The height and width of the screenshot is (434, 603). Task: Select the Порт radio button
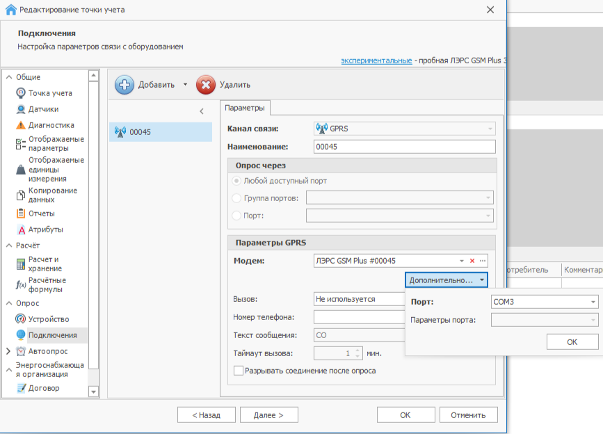pyautogui.click(x=236, y=216)
